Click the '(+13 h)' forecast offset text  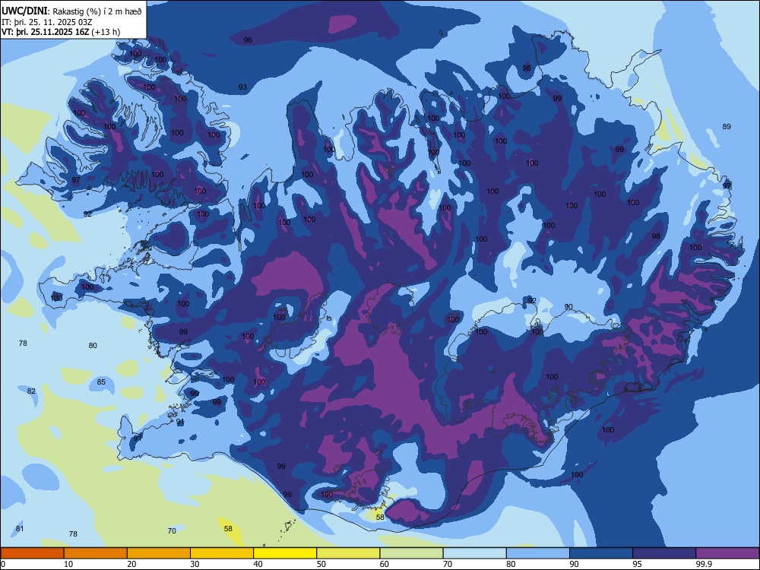point(106,32)
